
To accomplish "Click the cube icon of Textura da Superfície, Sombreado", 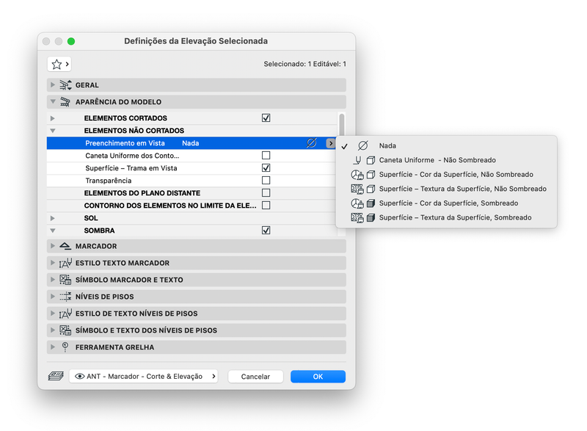I will tap(371, 217).
